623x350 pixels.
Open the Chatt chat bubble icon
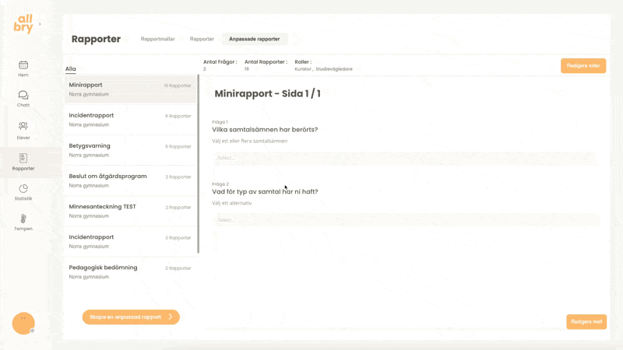(23, 95)
